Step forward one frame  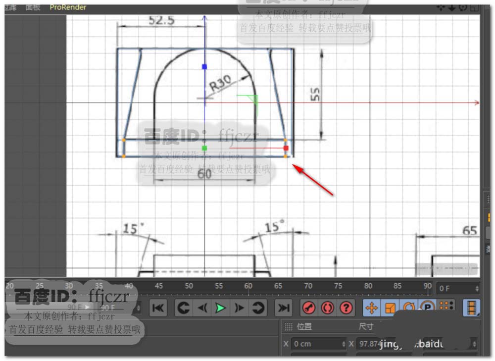point(239,308)
